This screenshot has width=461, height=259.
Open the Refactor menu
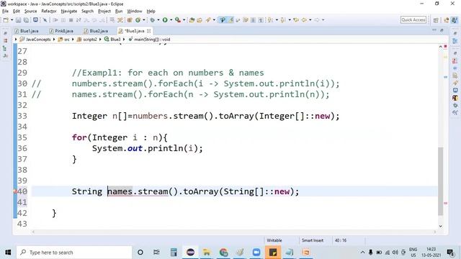[49, 12]
